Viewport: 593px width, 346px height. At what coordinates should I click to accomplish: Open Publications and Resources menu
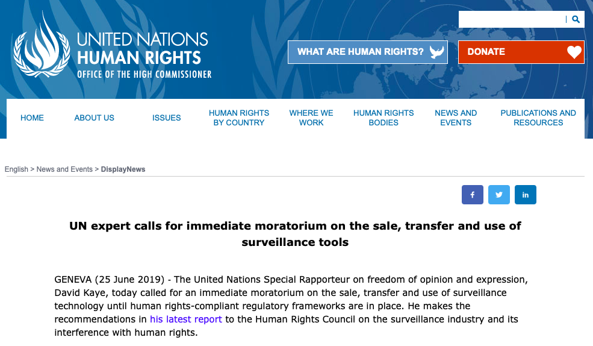pos(538,118)
